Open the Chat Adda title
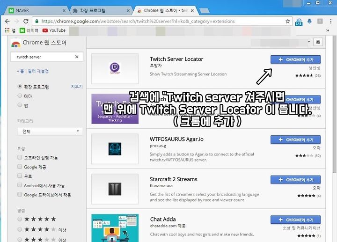The height and width of the screenshot is (242, 337). (x=163, y=219)
